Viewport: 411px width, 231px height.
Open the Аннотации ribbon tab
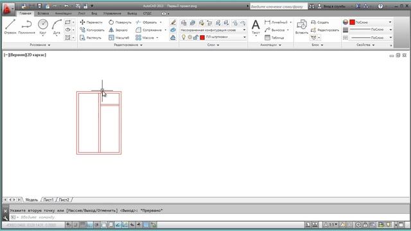[x=63, y=13]
